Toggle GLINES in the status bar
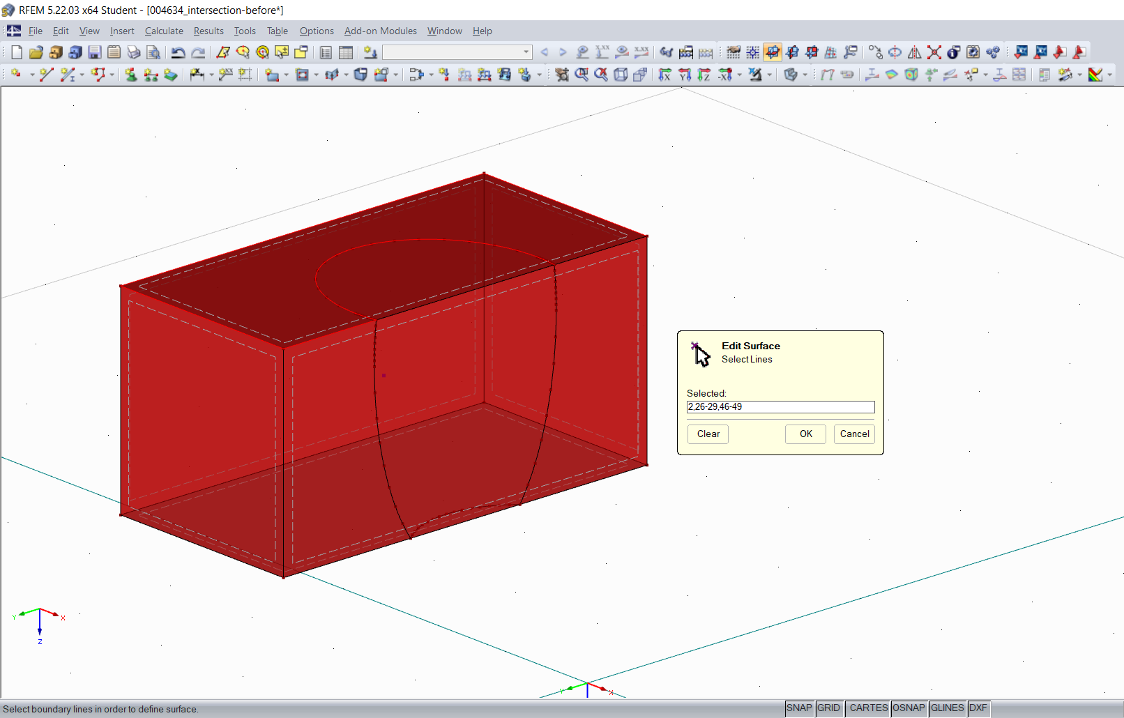The height and width of the screenshot is (718, 1124). coord(948,708)
